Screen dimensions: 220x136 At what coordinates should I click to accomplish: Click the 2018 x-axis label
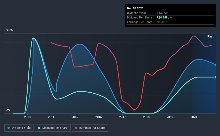[146, 117]
